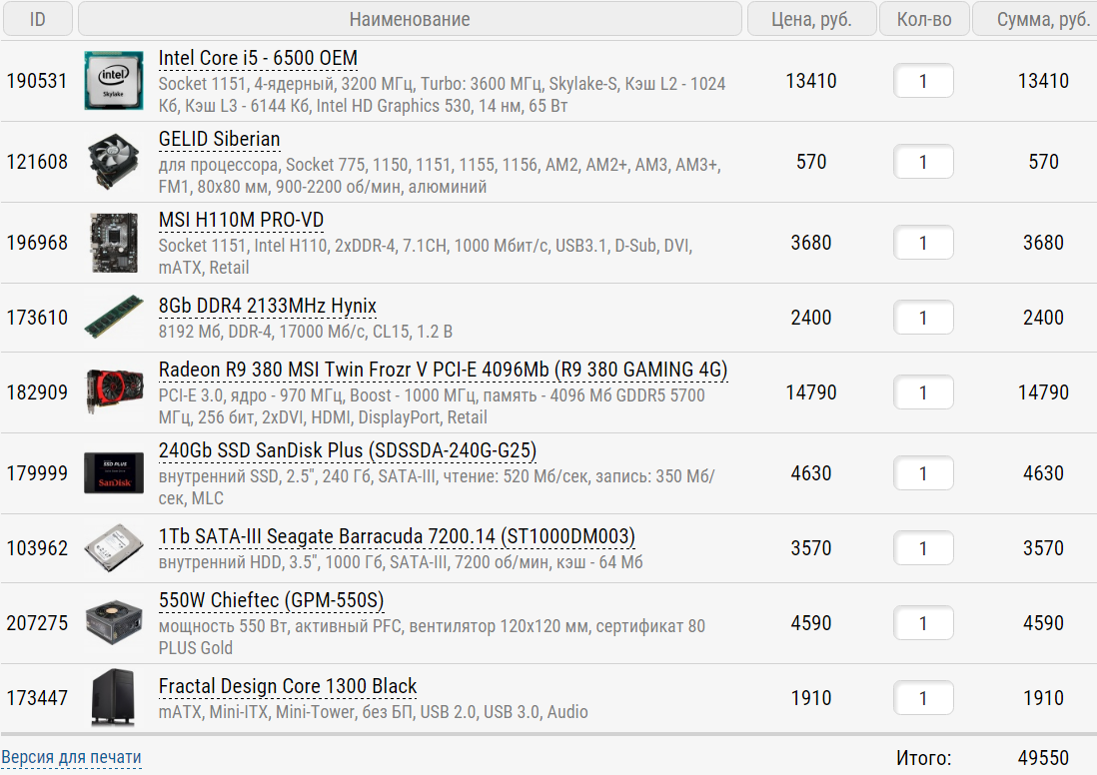1097x775 pixels.
Task: Click the GELID Siberian price 570 in Цена column
Action: point(811,162)
